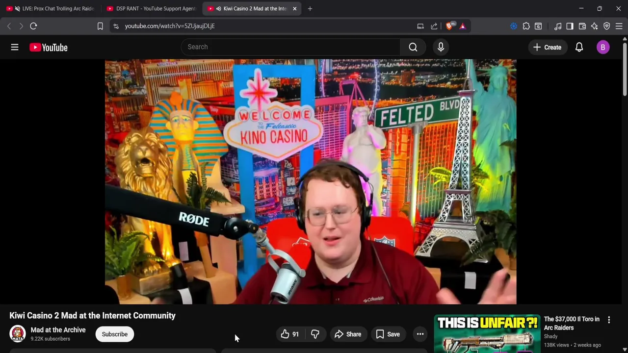628x353 pixels.
Task: Click the search magnifier button
Action: point(413,47)
